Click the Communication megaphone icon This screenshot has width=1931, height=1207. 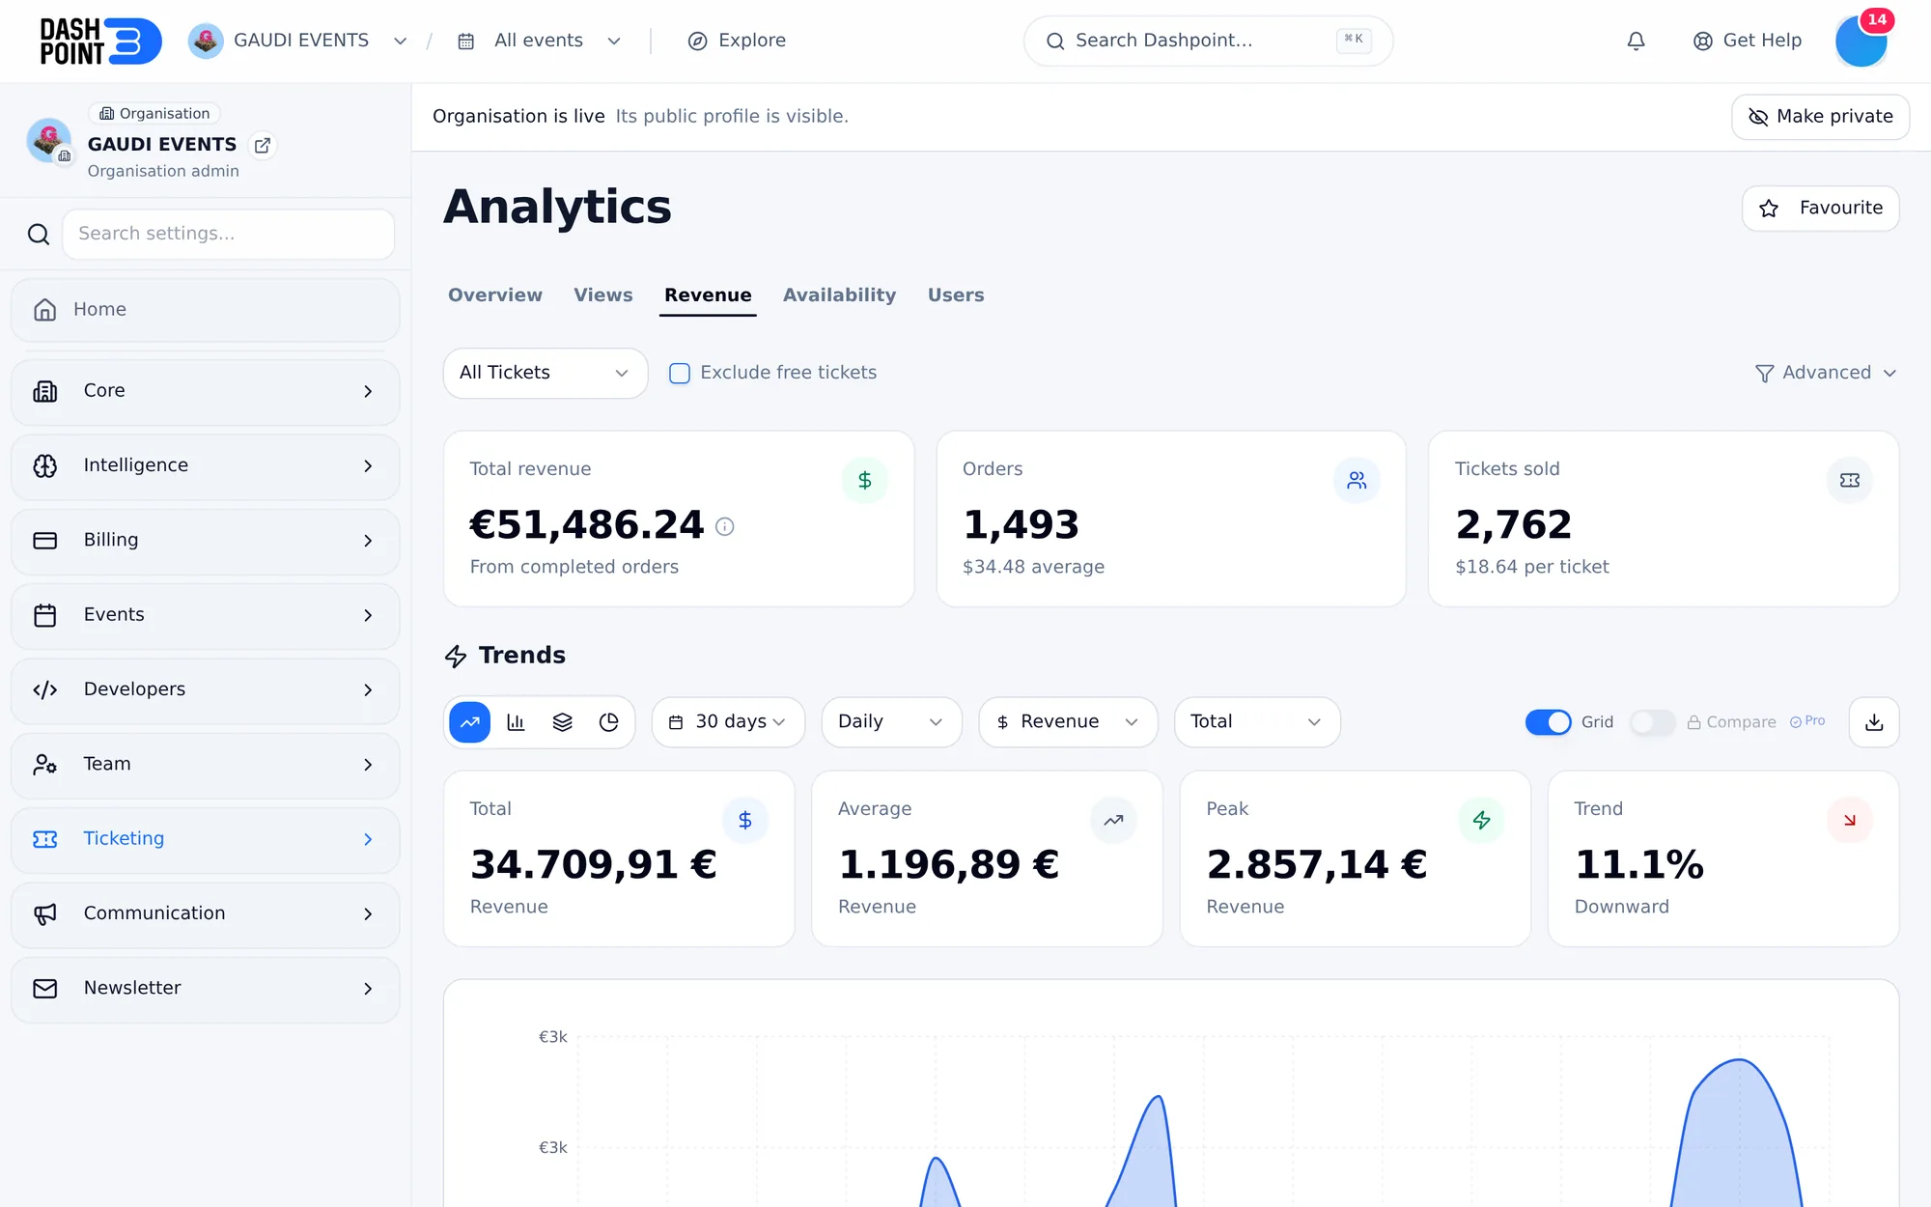45,913
